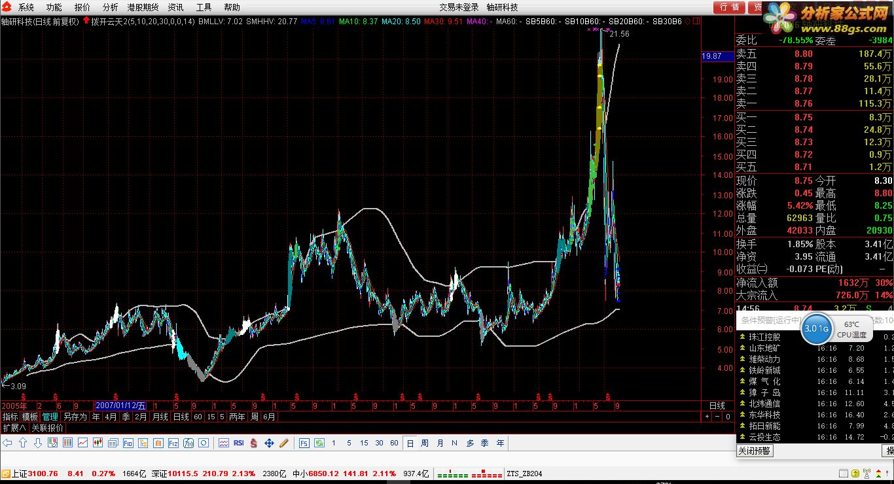
Task: Select the 日 daily period toggle
Action: click(x=410, y=443)
